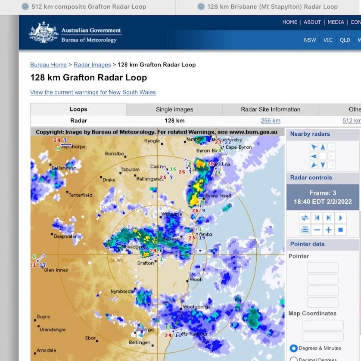This screenshot has width=361, height=361.
Task: Decrease loop speed with minus button
Action: [317, 230]
